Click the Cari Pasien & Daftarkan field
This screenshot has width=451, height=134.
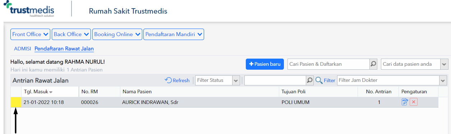click(328, 64)
